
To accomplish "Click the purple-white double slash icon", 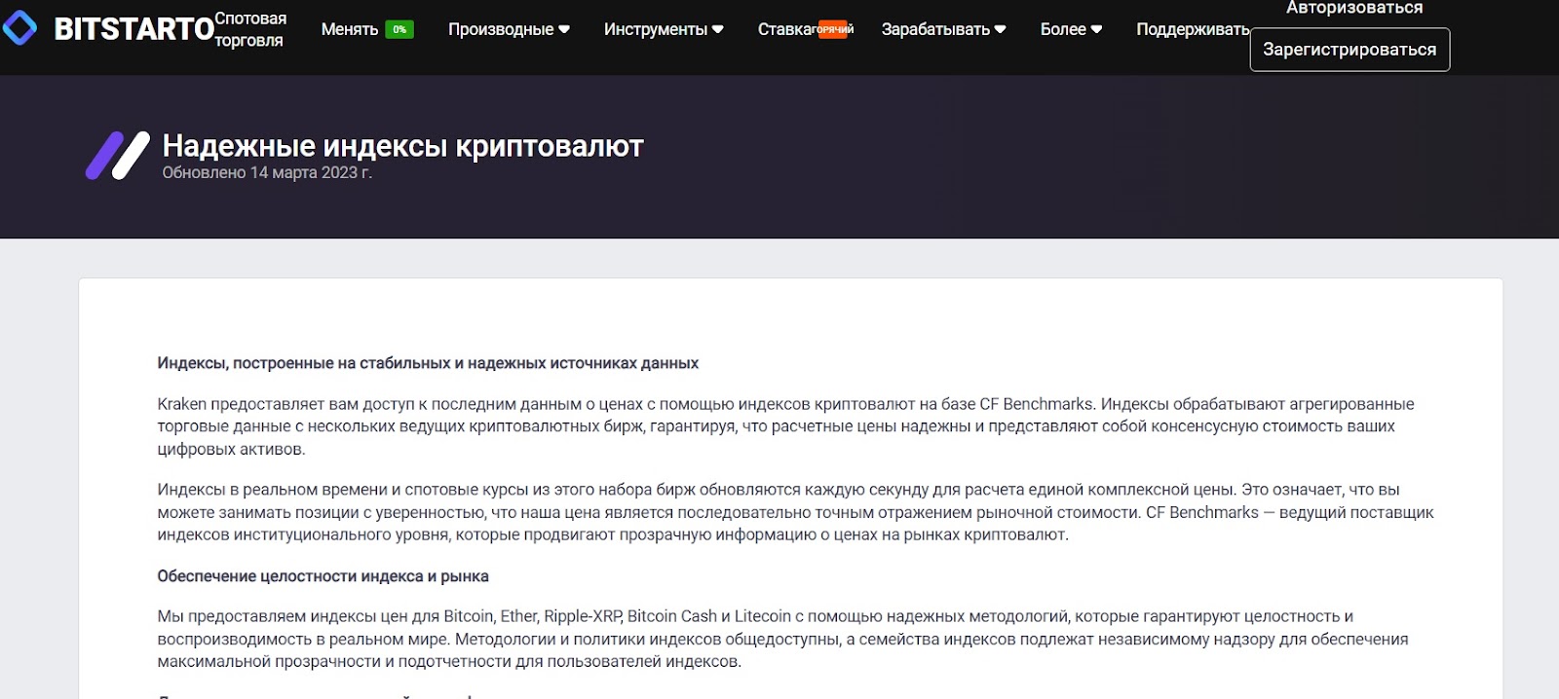I will (118, 156).
